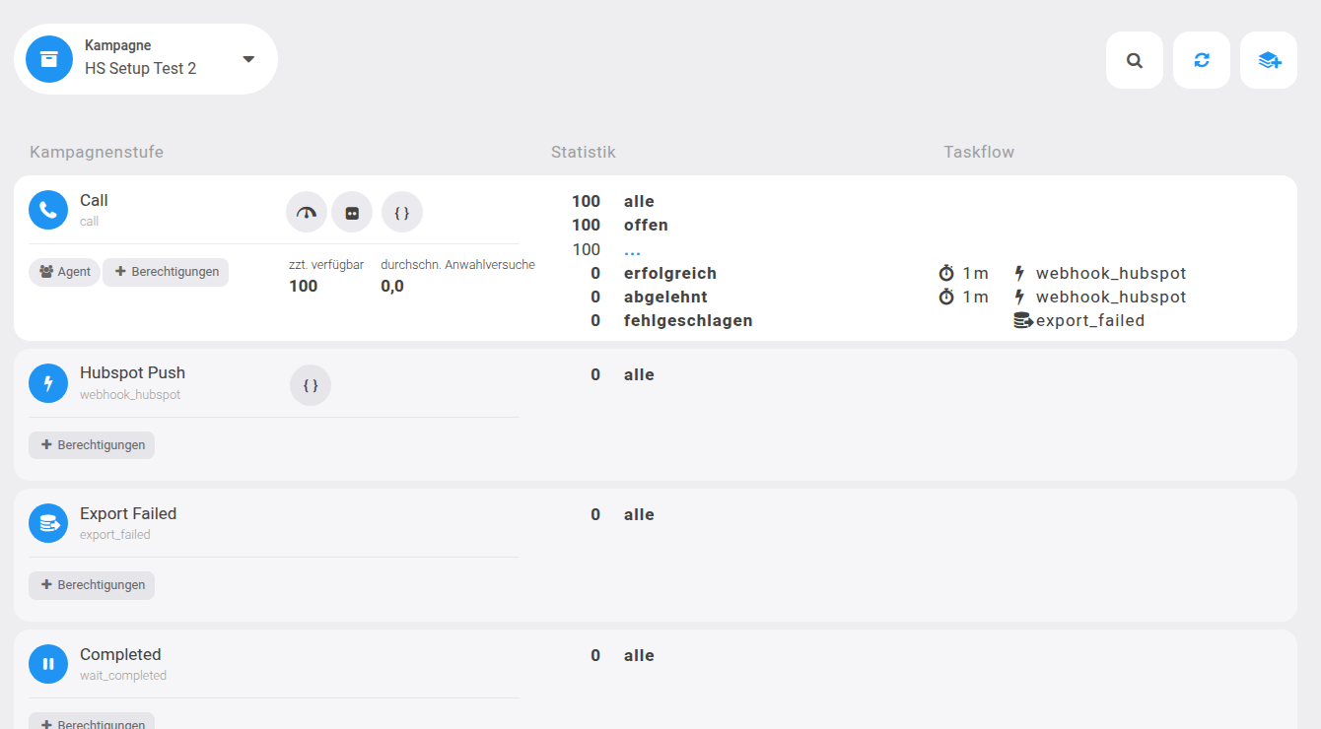Image resolution: width=1321 pixels, height=729 pixels.
Task: Click the Hubspot Push lightning icon
Action: 48,383
